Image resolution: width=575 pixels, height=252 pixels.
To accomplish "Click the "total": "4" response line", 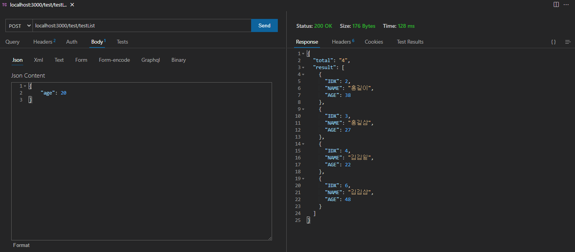I will pos(332,61).
